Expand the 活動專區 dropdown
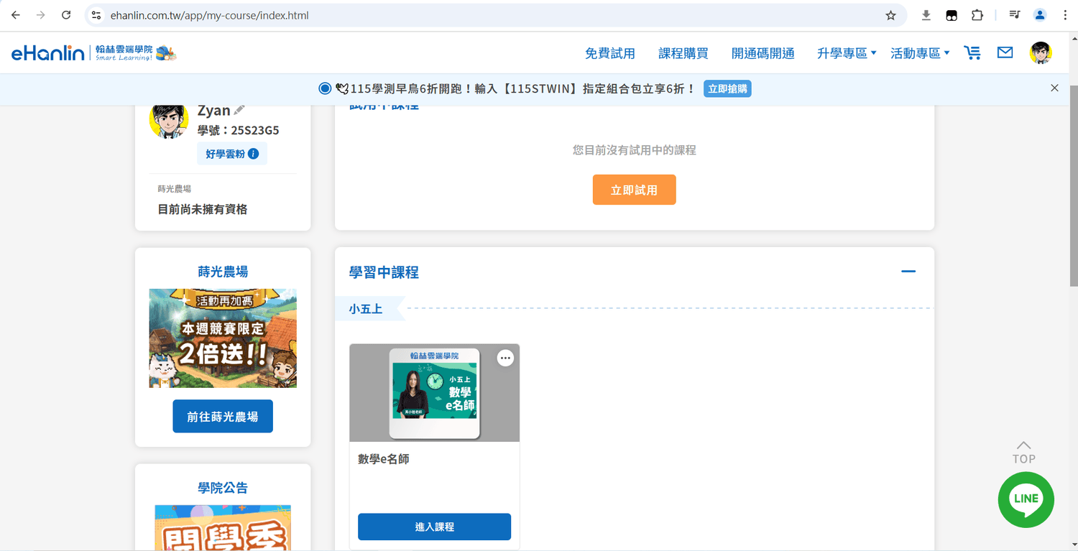Screen dimensions: 1078x551 click(x=920, y=53)
